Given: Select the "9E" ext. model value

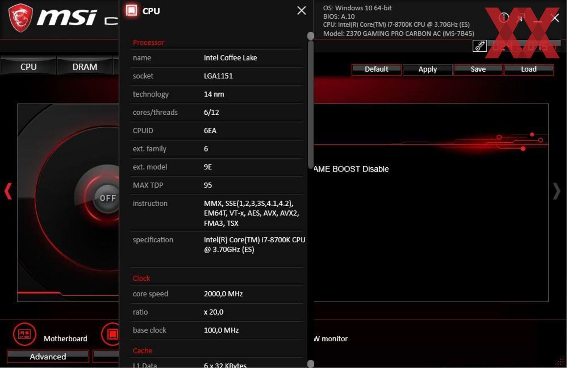Looking at the screenshot, I should [x=208, y=167].
